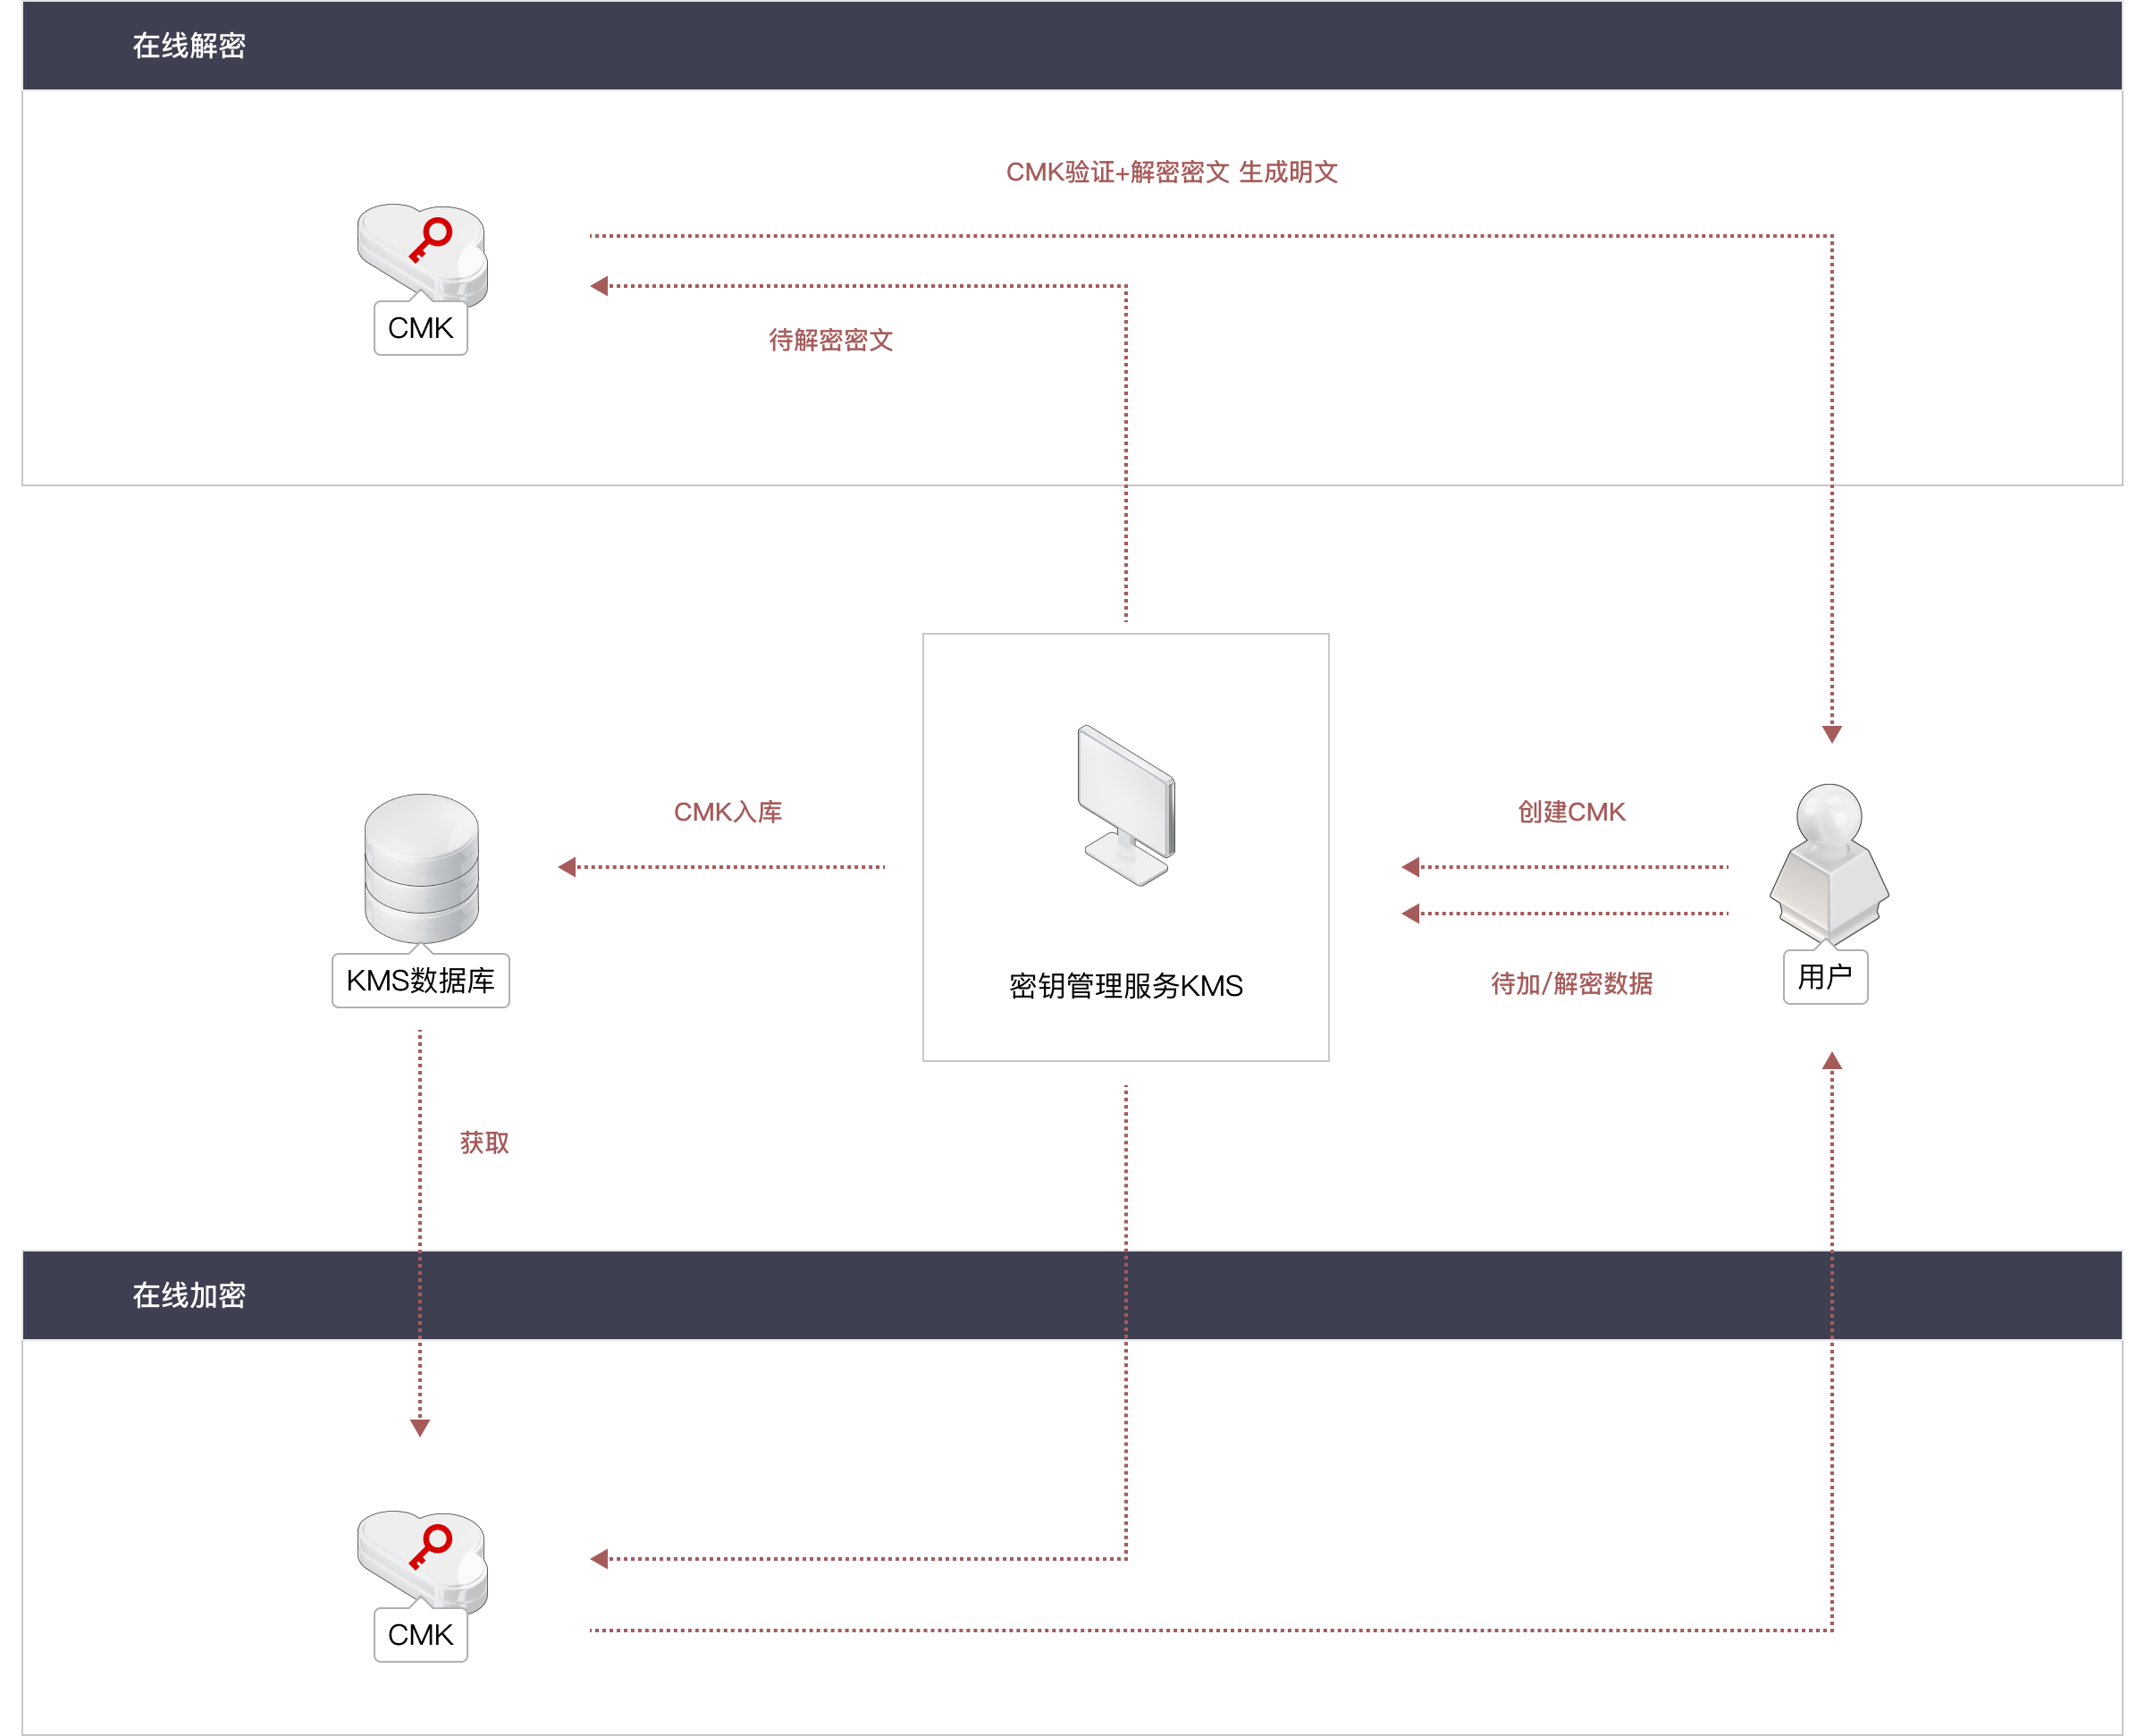Click the CMK label box in decryption section
Screen dimensions: 2145x1736
tap(421, 328)
